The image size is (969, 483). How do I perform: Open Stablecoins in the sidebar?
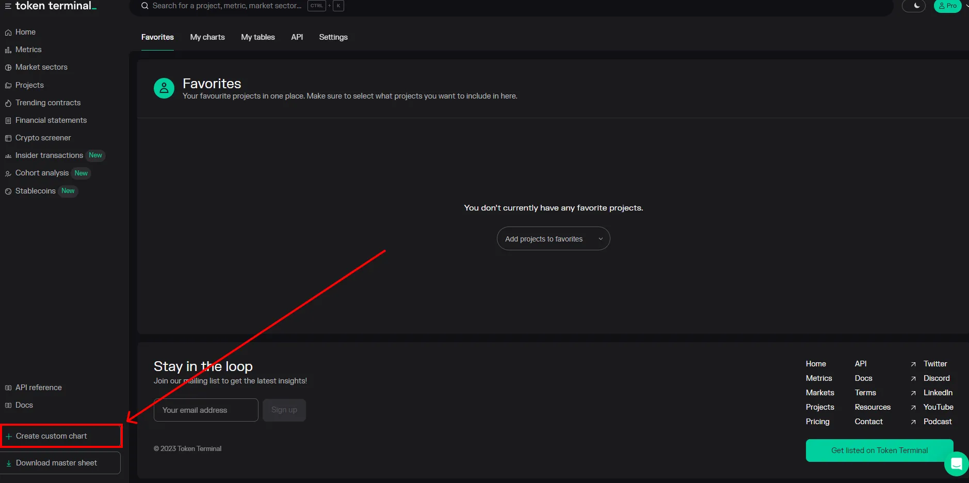(x=36, y=191)
